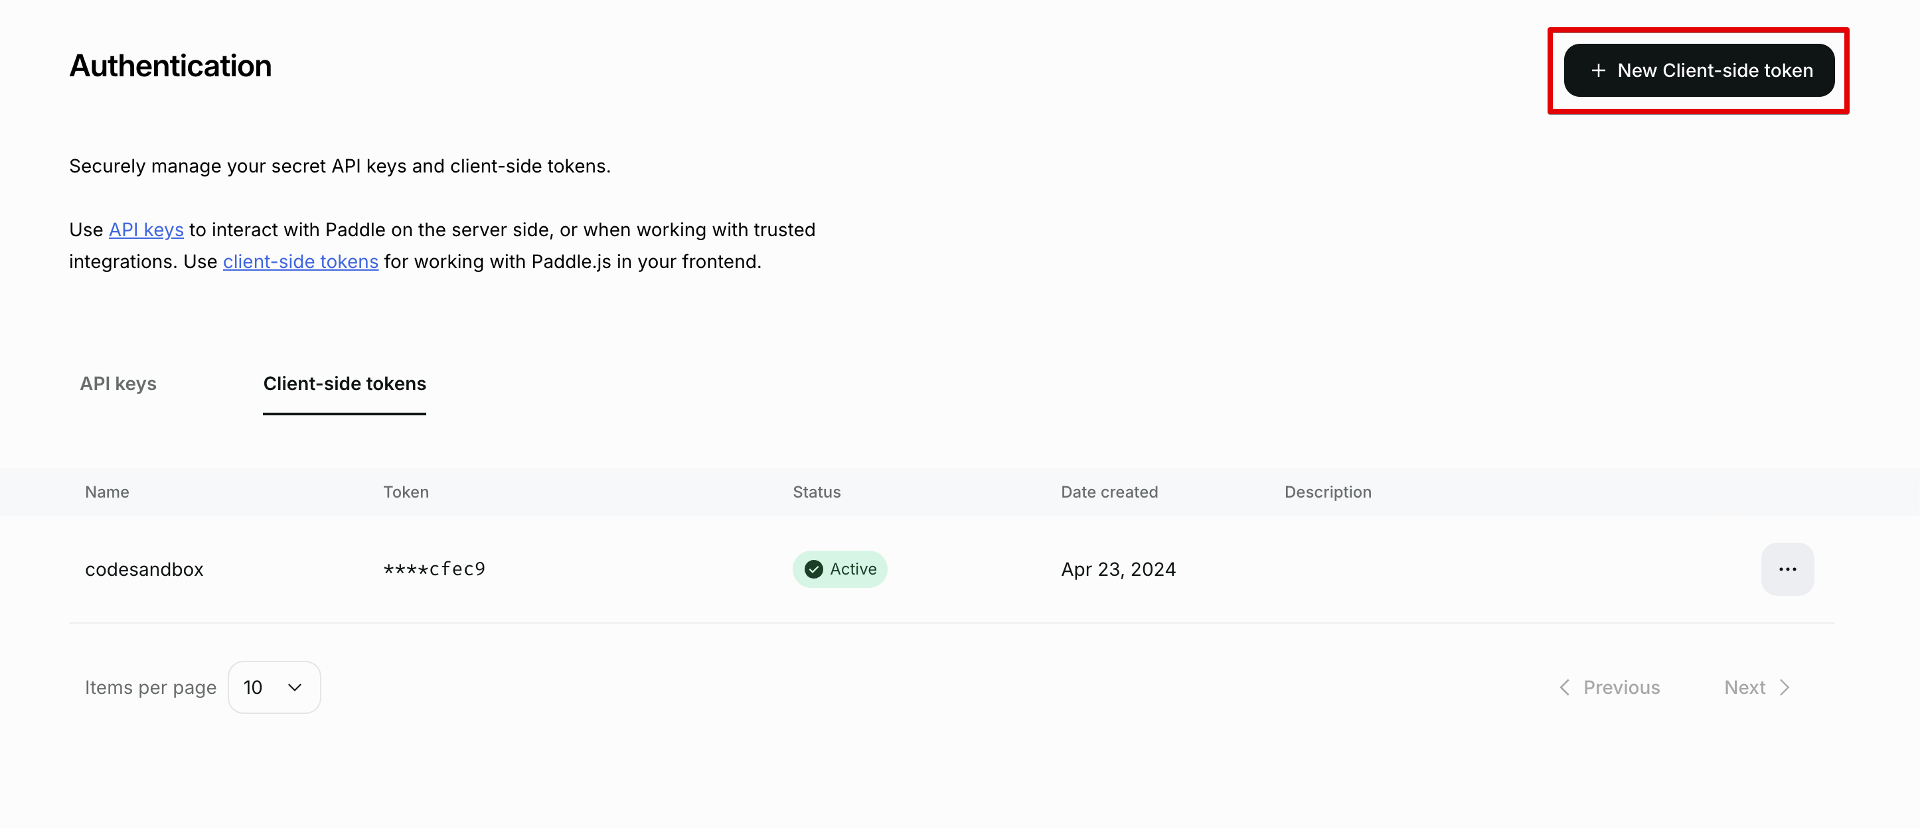1920x828 pixels.
Task: Click the dropdown chevron beside 10
Action: point(294,687)
